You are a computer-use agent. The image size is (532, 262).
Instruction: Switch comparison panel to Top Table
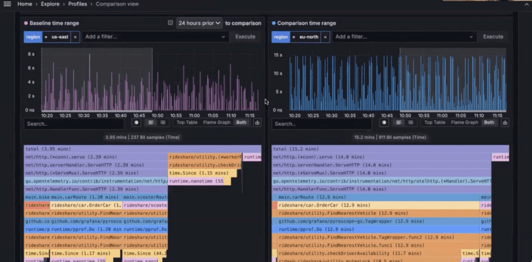(x=434, y=123)
